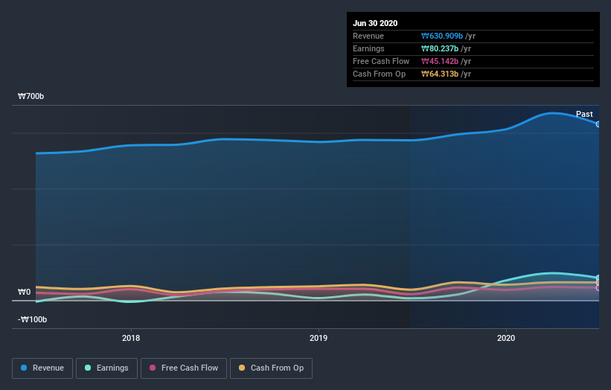
Task: Click the ₩630.909b revenue value
Action: [442, 36]
